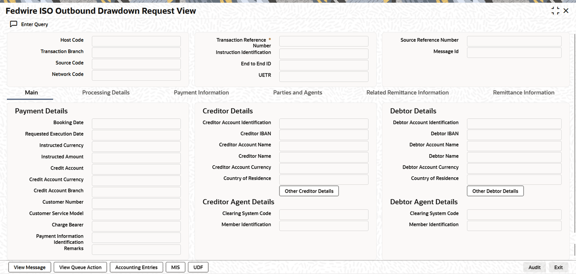The height and width of the screenshot is (274, 576).
Task: Click the Enter Query speech-bubble icon
Action: (14, 24)
